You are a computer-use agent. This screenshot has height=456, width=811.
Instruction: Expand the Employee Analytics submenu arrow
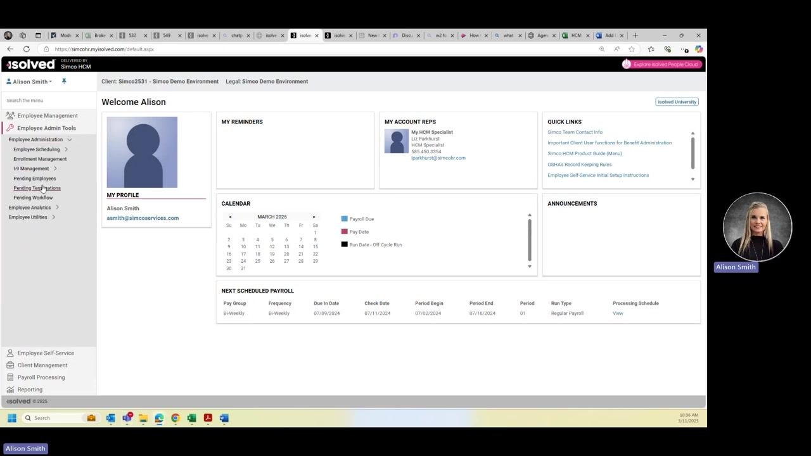57,208
